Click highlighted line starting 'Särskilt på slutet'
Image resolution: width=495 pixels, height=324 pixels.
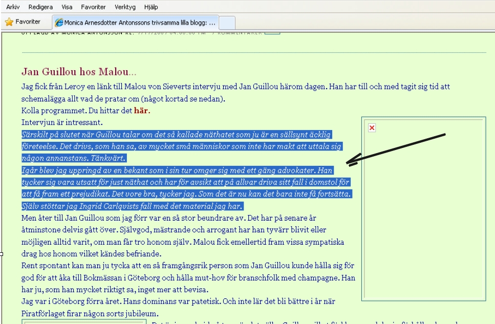176,135
